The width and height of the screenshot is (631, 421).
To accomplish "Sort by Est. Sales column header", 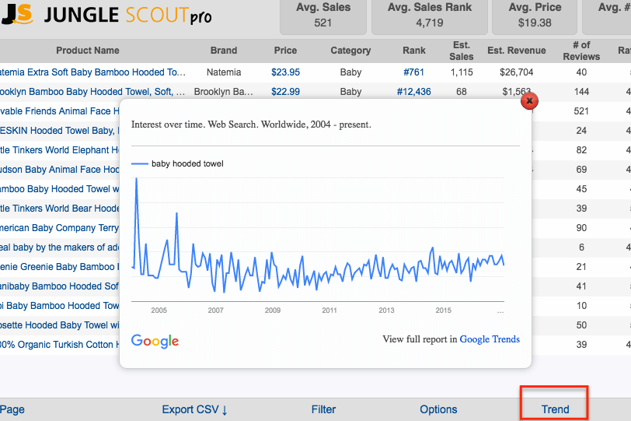I will click(461, 51).
